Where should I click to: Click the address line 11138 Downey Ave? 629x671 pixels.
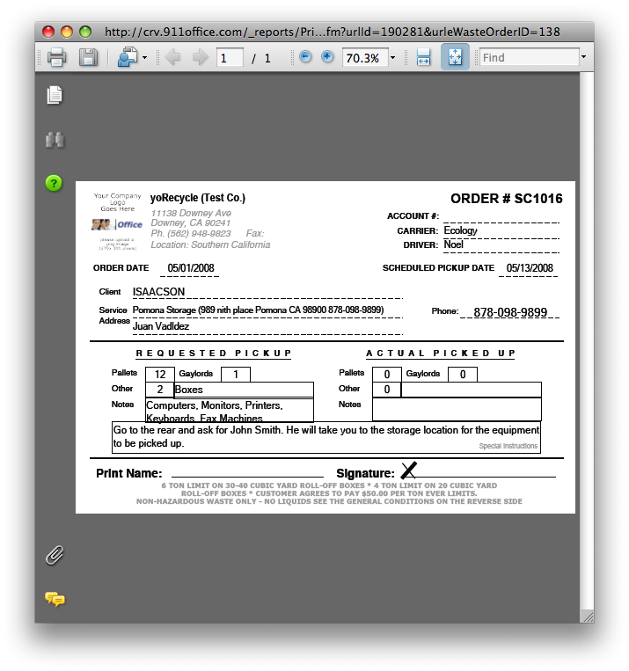[x=191, y=213]
